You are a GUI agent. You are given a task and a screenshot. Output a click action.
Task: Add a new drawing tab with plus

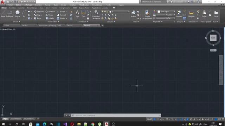pos(103,26)
